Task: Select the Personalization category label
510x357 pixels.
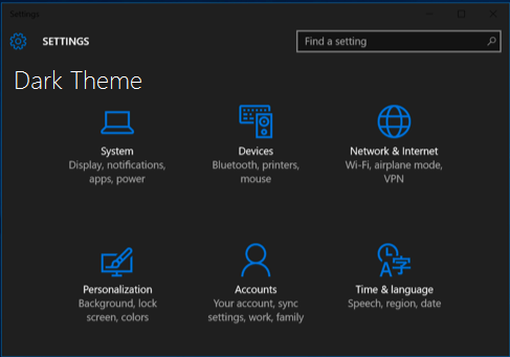Action: click(117, 289)
